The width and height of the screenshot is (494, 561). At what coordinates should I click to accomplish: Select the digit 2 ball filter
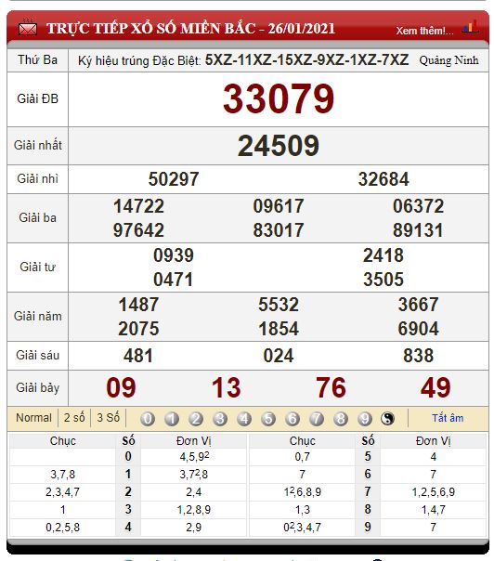[x=196, y=418]
